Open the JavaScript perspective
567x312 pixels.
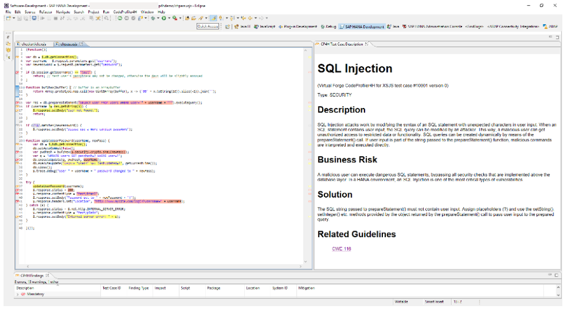[x=265, y=27]
